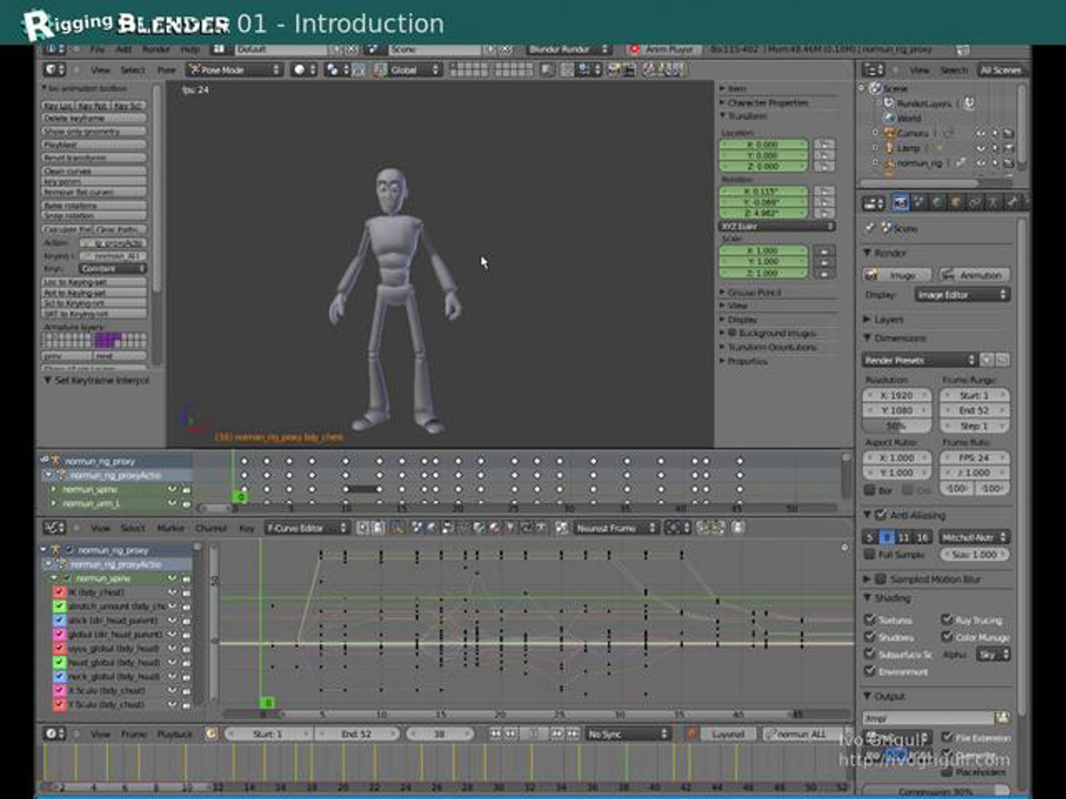Image resolution: width=1066 pixels, height=799 pixels.
Task: Click the Camera object icon in outliner
Action: [x=889, y=133]
